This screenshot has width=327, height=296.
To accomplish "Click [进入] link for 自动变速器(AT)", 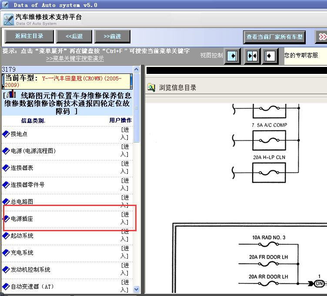I will 125,286.
